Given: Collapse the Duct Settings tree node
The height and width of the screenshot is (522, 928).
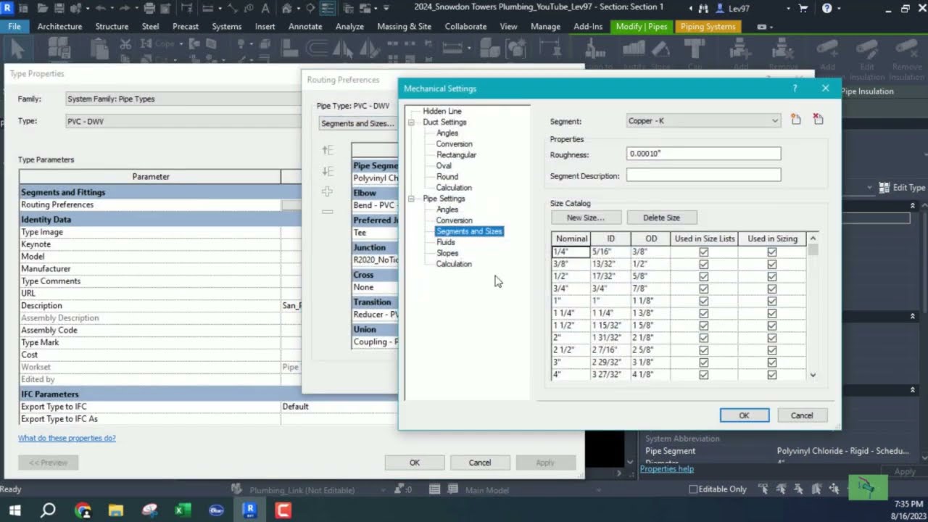Looking at the screenshot, I should point(411,123).
